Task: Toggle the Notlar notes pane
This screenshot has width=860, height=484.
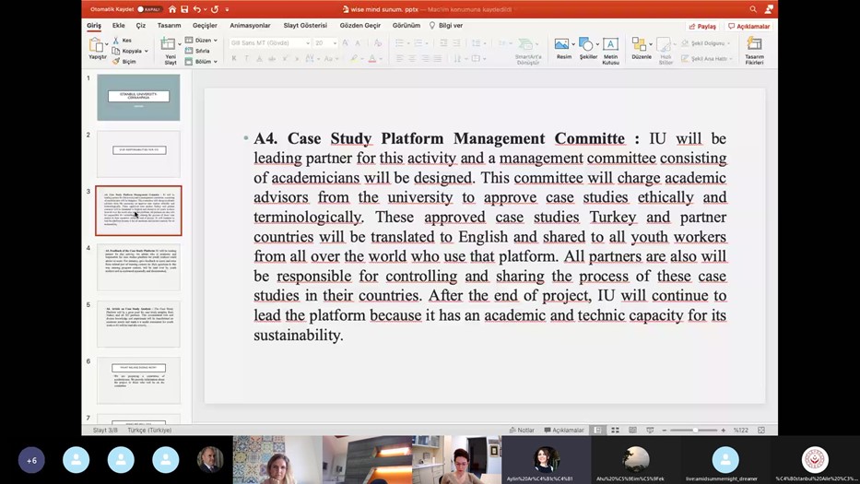Action: point(522,431)
